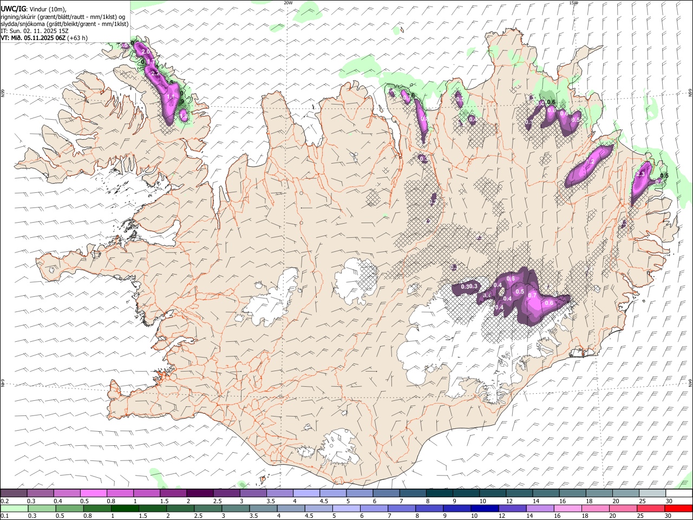693x520 pixels.
Task: Click the dusky purple 0.2 snow legend swatch
Action: [14, 493]
